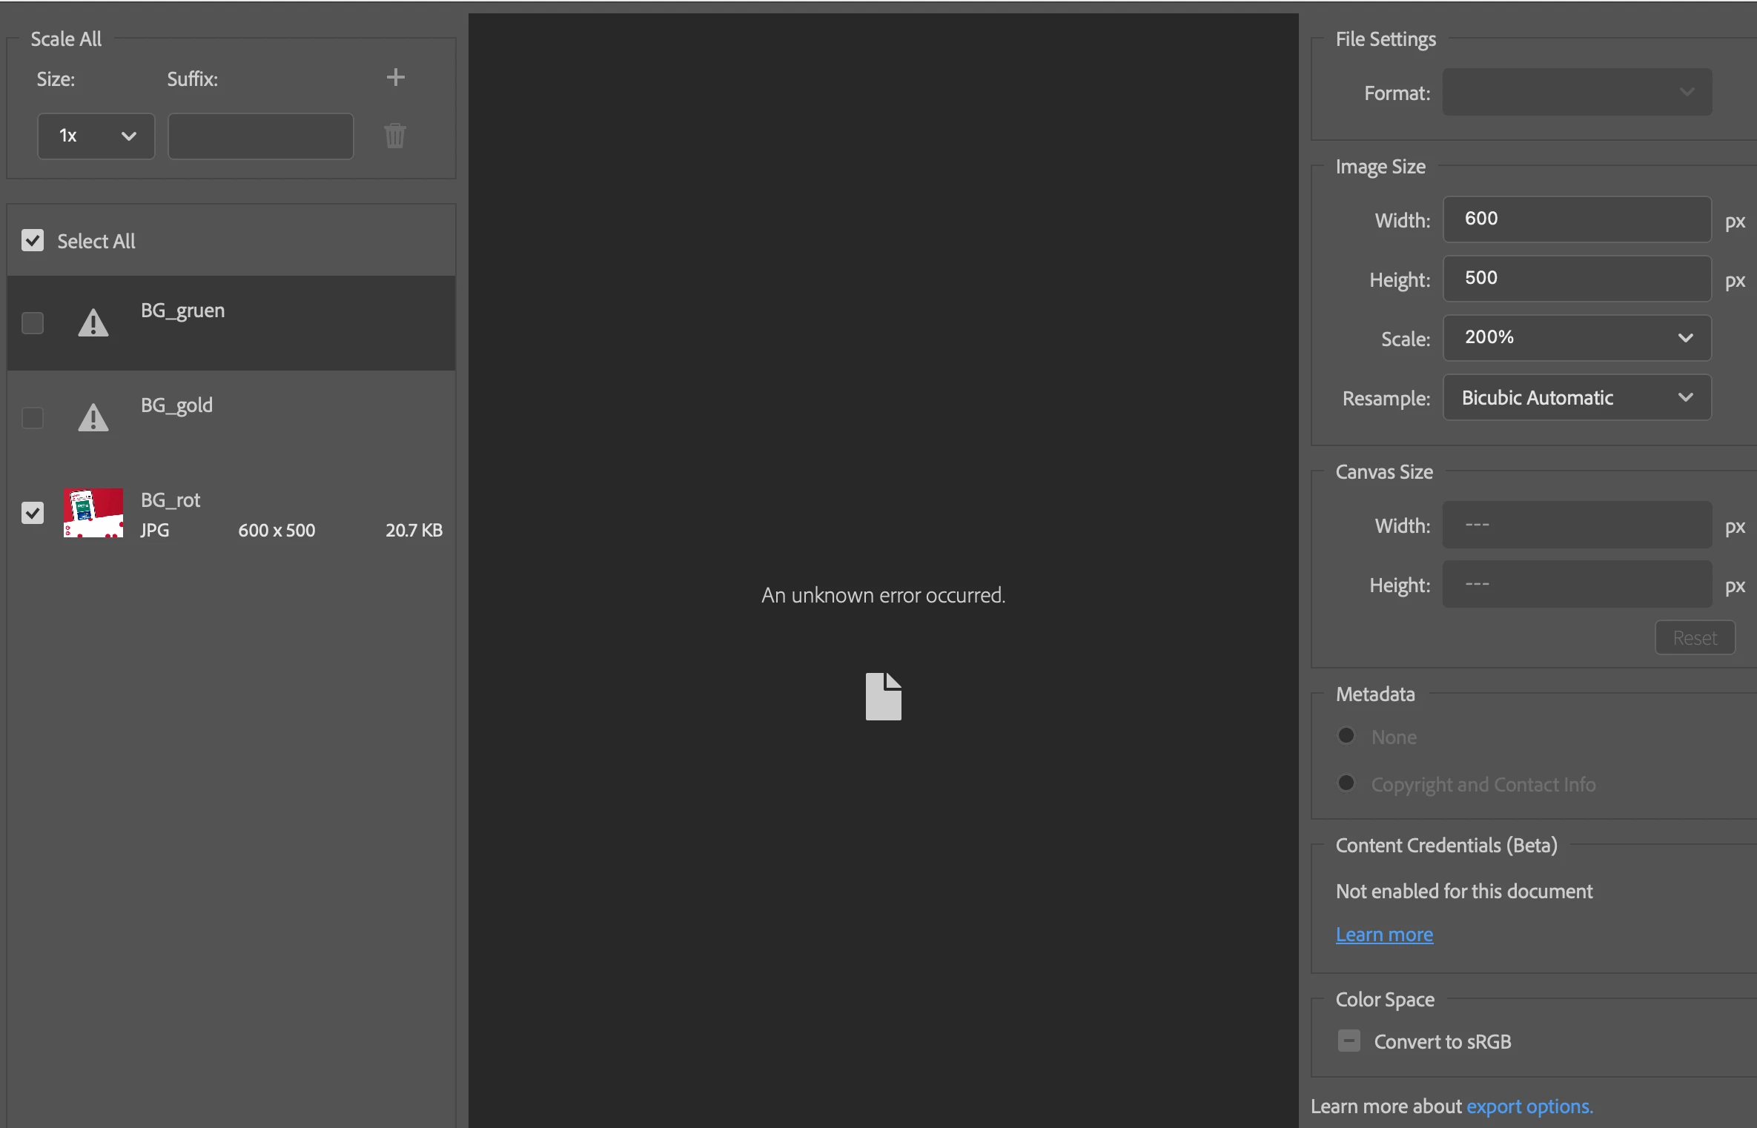Click warning icon next to BG_gold
Image resolution: width=1757 pixels, height=1128 pixels.
click(x=93, y=418)
